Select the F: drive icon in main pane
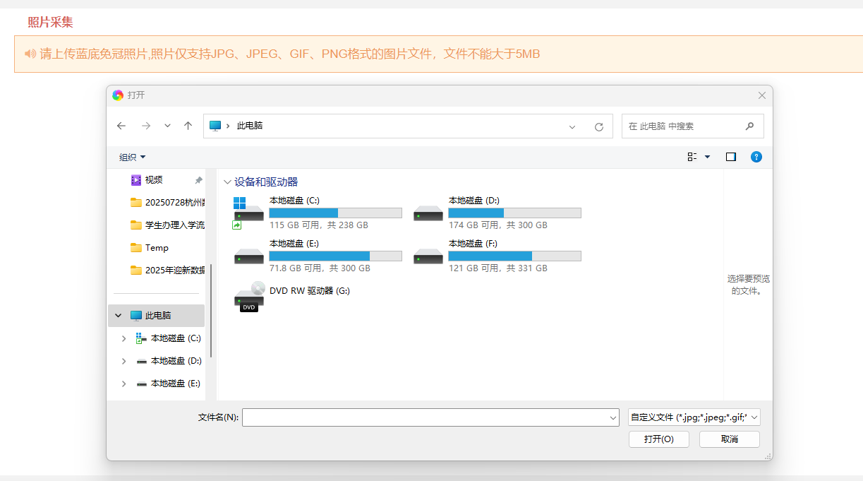The height and width of the screenshot is (481, 863). [x=428, y=256]
